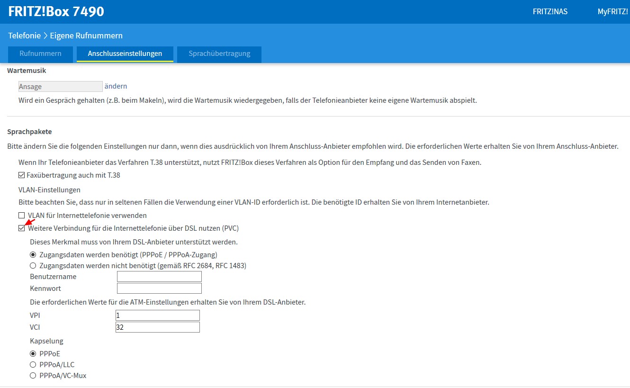
Task: Select the Anschlusseinstellungen tab
Action: point(125,54)
